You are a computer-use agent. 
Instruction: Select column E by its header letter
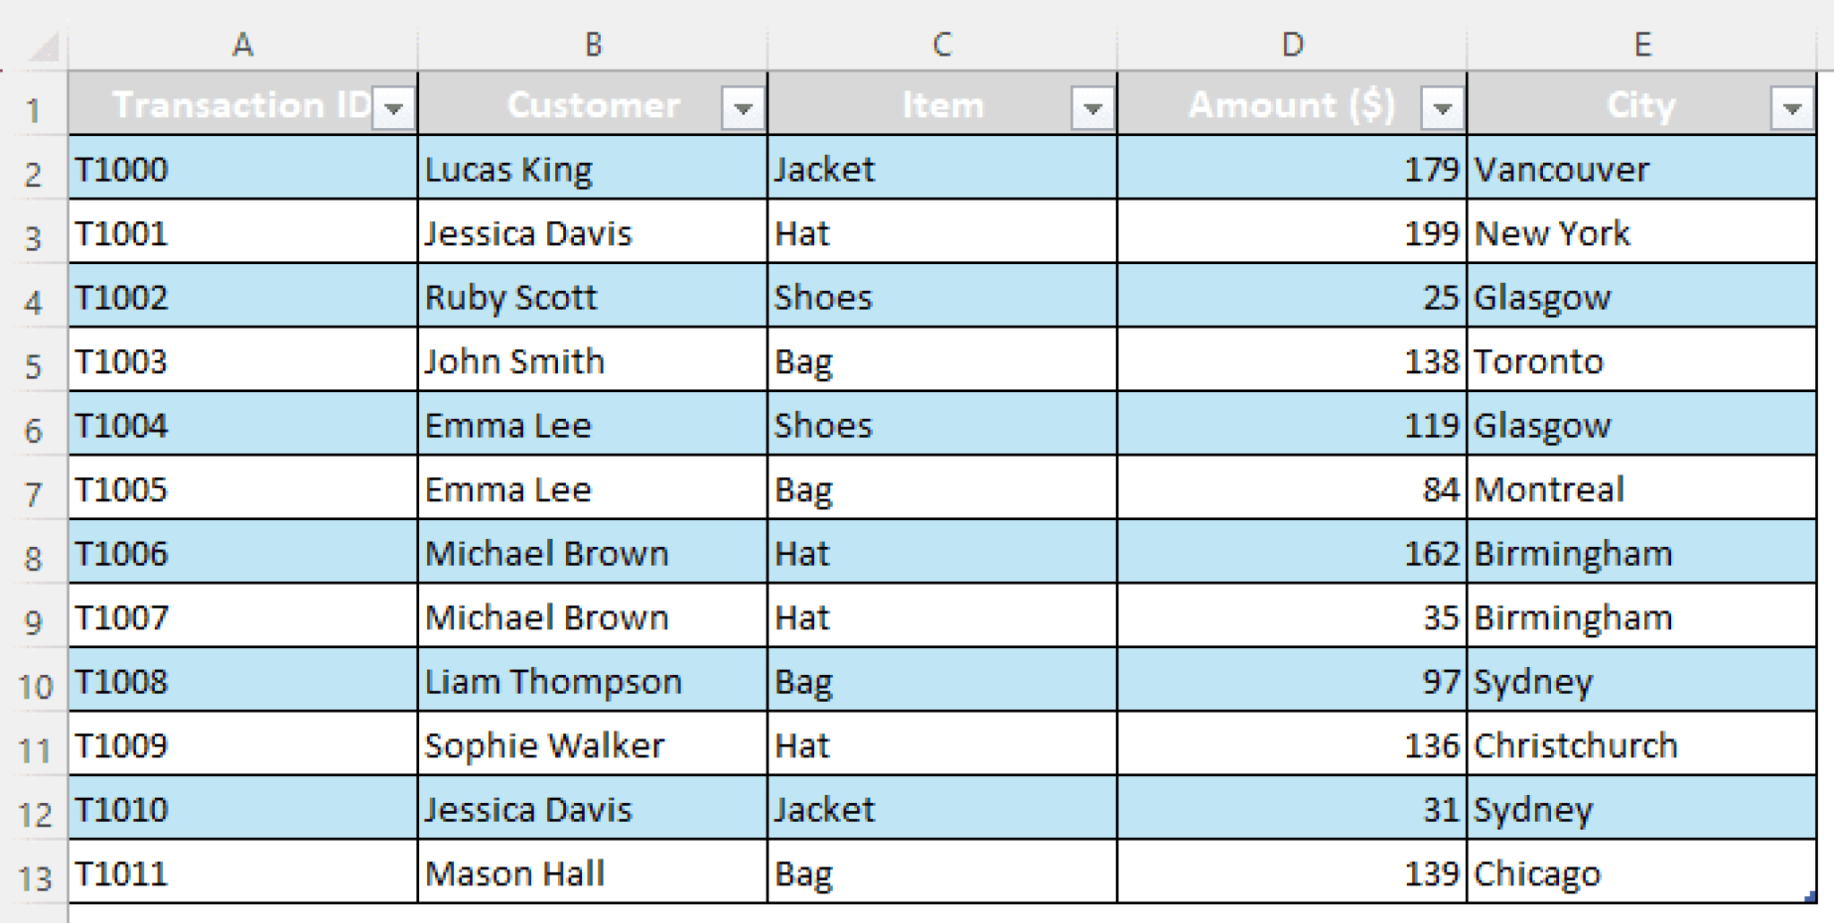click(x=1641, y=42)
